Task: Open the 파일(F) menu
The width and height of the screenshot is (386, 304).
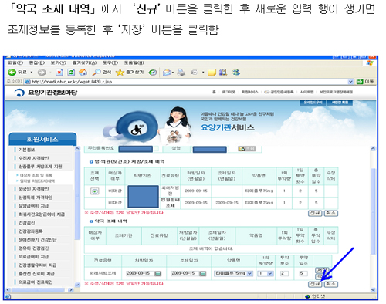Action: pos(15,62)
